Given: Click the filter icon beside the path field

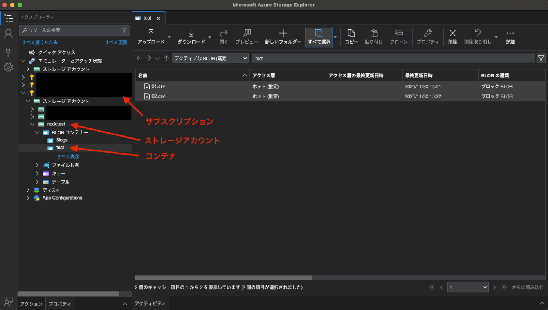Looking at the screenshot, I should (x=541, y=58).
